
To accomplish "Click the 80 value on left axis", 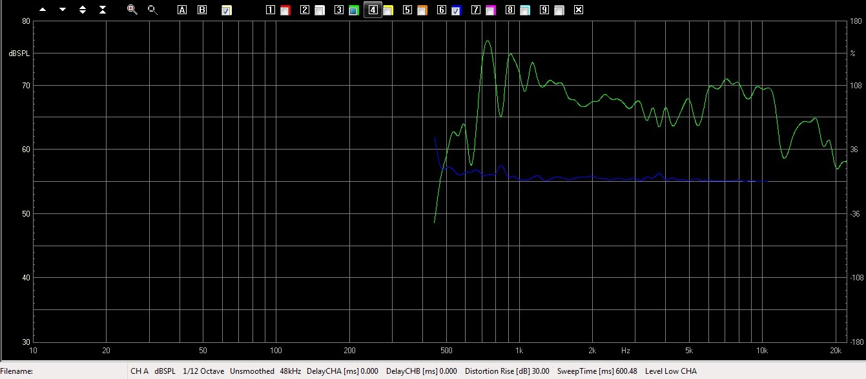I will pyautogui.click(x=26, y=21).
